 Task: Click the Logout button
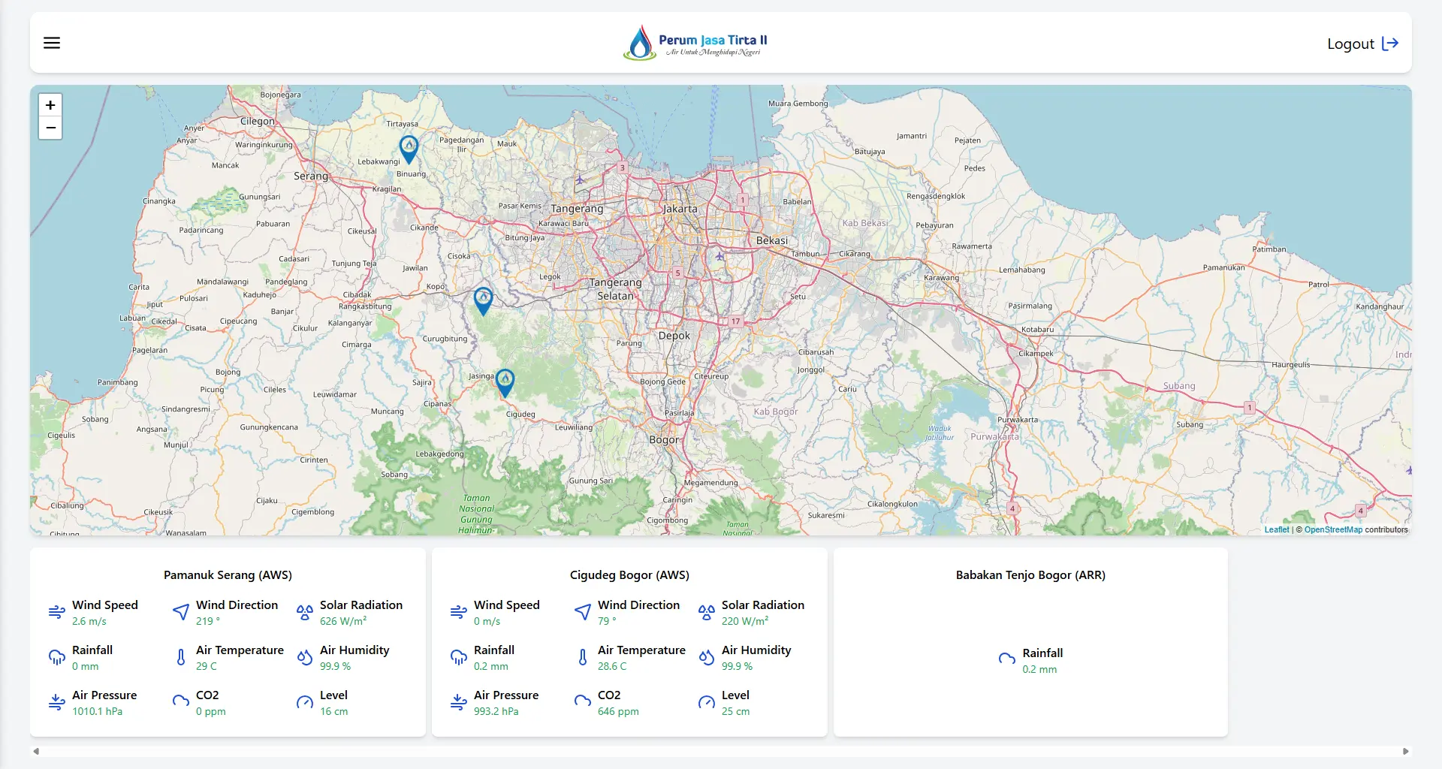pyautogui.click(x=1362, y=44)
